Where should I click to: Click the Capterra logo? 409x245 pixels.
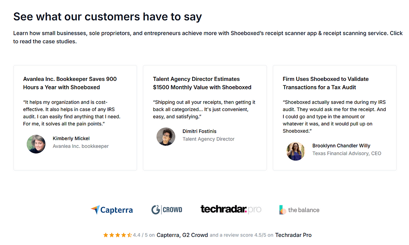click(x=112, y=210)
